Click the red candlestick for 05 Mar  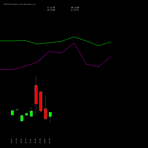pos(46,114)
